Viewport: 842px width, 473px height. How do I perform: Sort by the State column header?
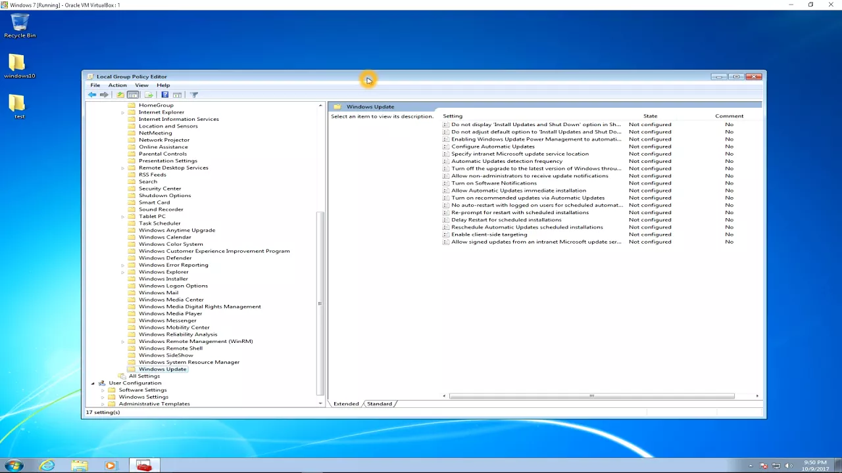[650, 116]
